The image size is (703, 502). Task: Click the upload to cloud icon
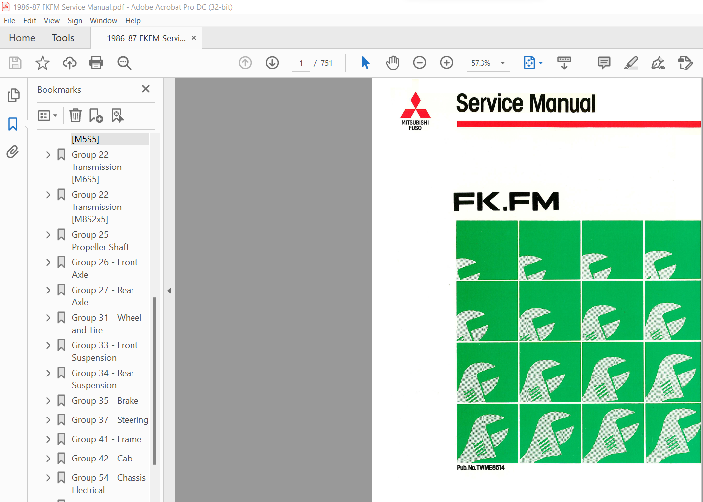70,63
